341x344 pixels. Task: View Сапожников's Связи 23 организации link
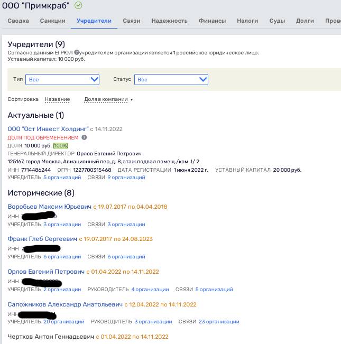pyautogui.click(x=219, y=322)
